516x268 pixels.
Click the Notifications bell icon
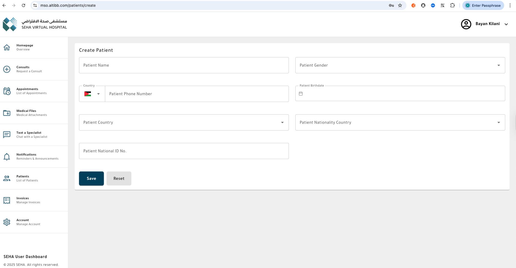tap(7, 157)
